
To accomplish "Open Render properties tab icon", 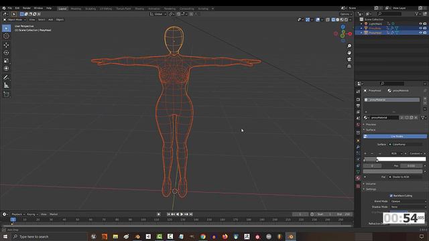I will point(358,100).
